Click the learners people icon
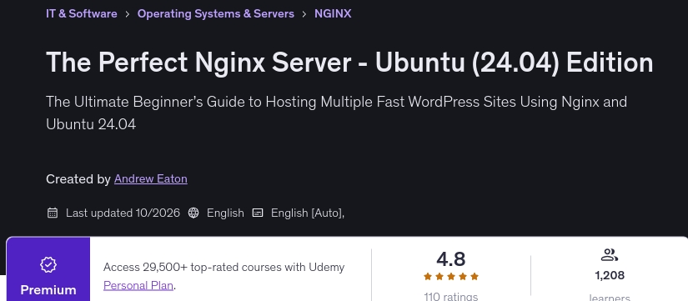 click(610, 255)
